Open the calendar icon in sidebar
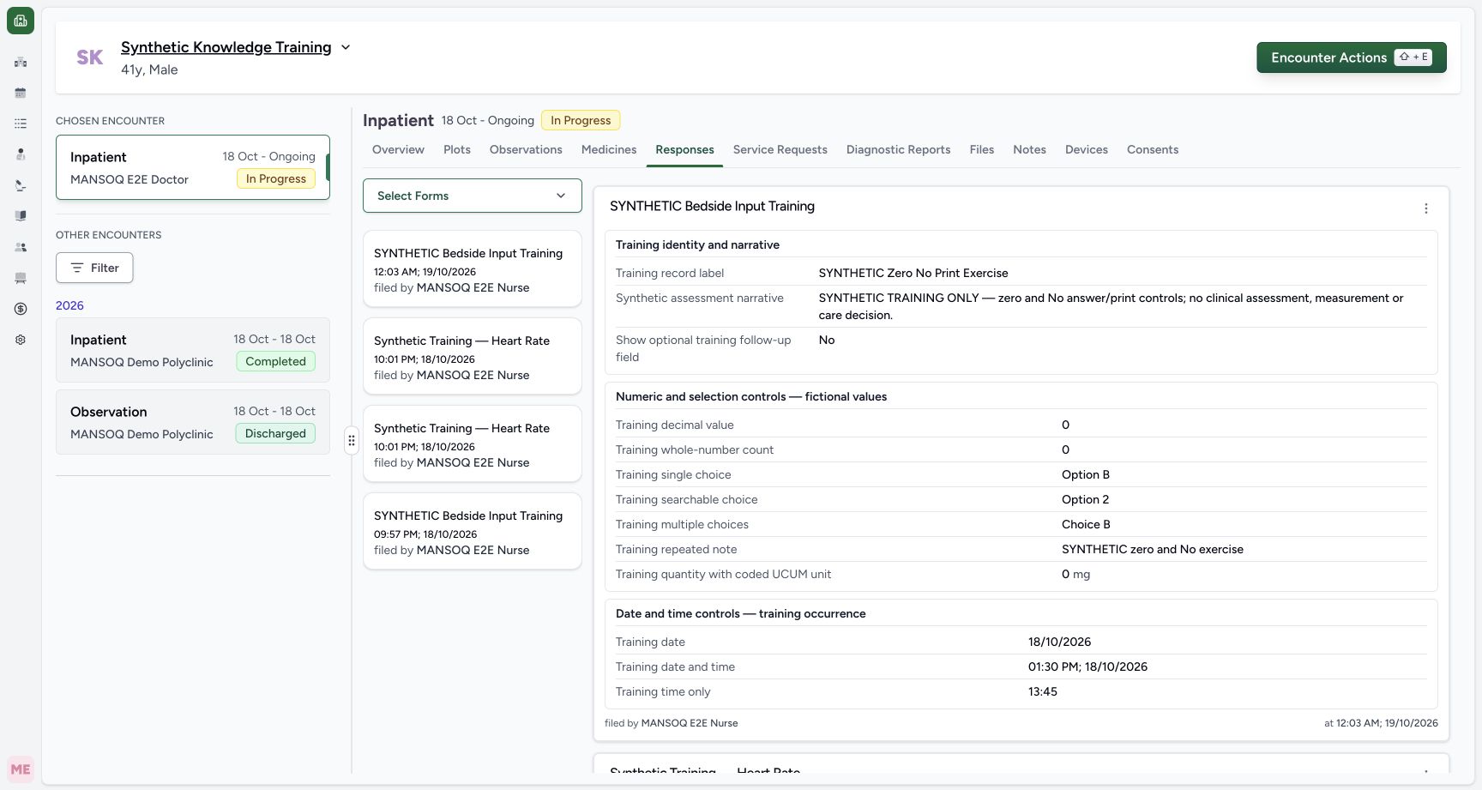 21,93
